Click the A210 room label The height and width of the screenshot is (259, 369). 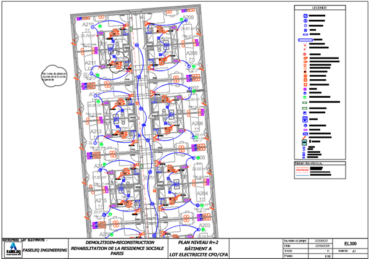(88, 25)
